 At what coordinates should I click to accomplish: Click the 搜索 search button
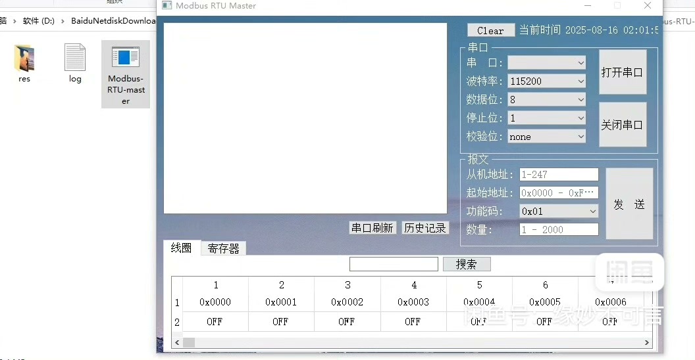(467, 264)
